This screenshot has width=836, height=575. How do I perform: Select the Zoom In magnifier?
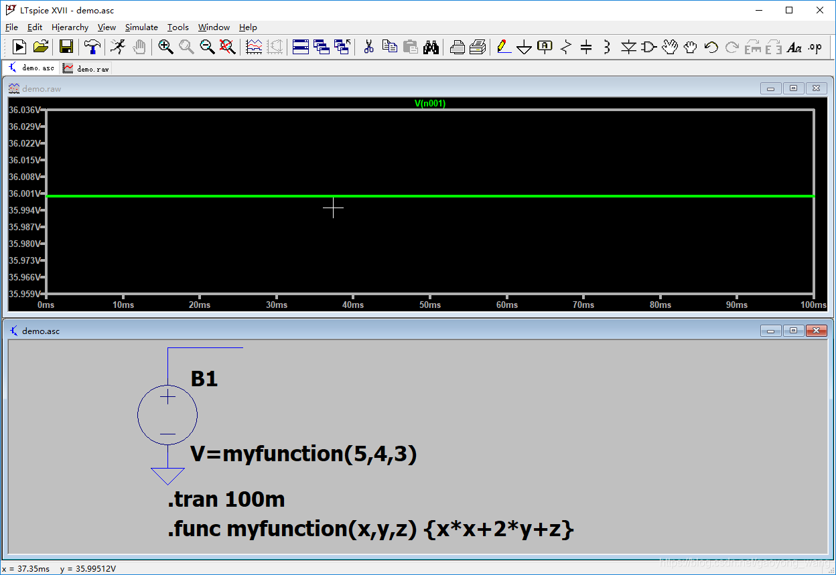(x=165, y=47)
